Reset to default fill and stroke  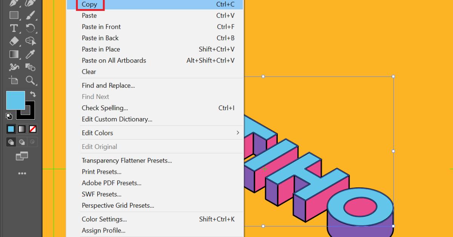point(9,116)
